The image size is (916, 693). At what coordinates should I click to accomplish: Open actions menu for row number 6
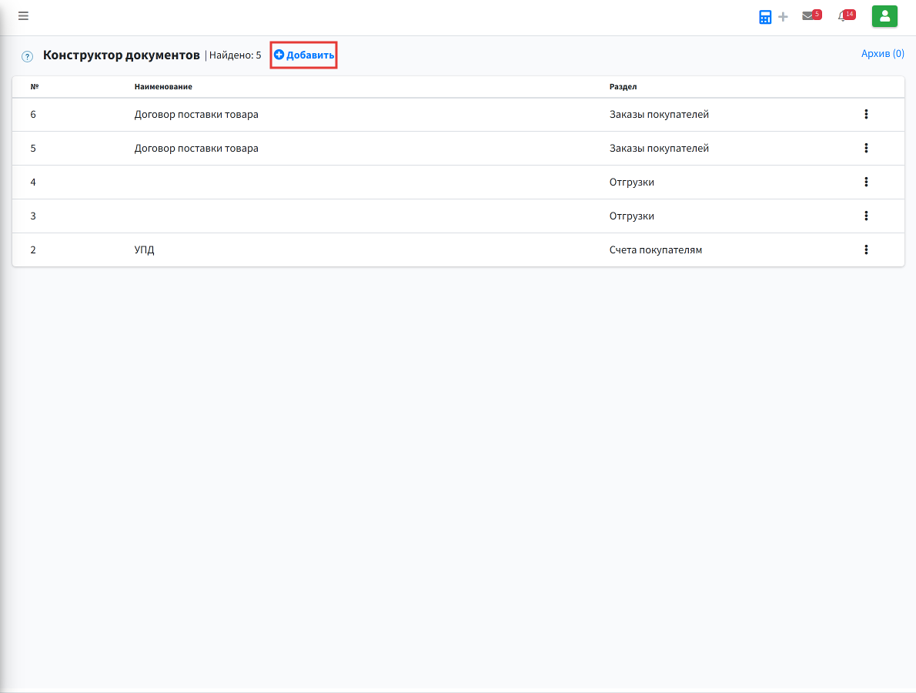[866, 114]
